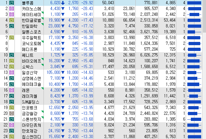Select stock name 코닉오토메

[x=31, y=44]
